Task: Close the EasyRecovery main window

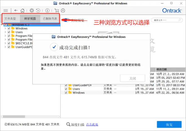Action: coord(181,3)
